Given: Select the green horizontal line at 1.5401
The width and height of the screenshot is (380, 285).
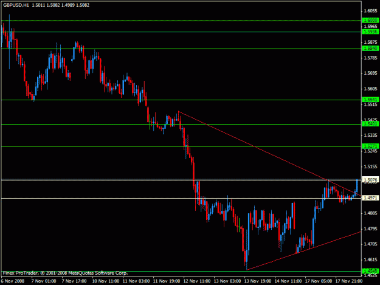Looking at the screenshot, I should [x=181, y=124].
